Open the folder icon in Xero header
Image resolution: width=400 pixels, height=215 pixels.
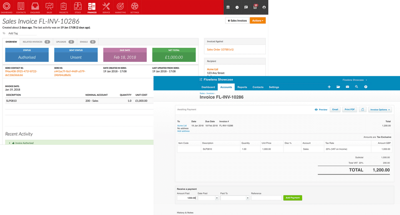[x=338, y=87]
